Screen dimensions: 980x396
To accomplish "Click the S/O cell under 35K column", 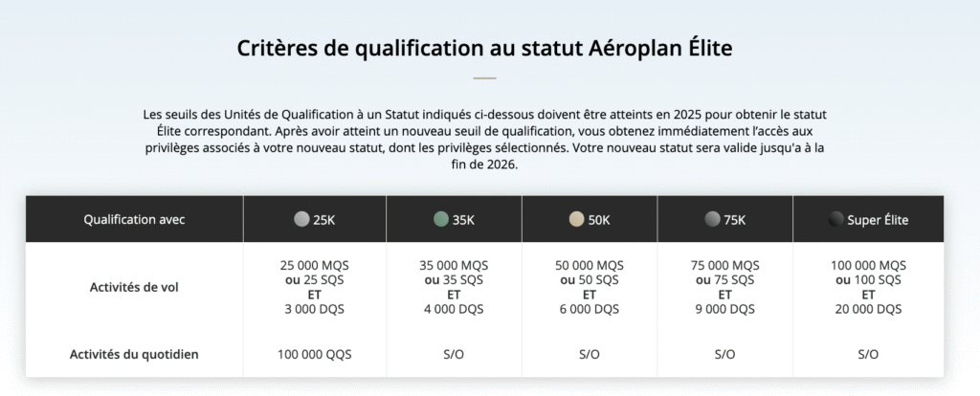I will [x=454, y=354].
